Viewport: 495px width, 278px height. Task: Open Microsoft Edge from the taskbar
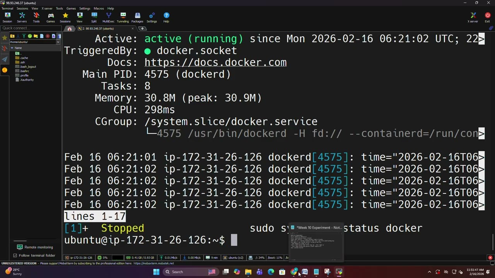pyautogui.click(x=271, y=272)
